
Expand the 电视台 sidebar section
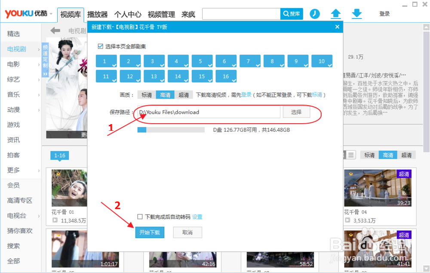coord(17,215)
